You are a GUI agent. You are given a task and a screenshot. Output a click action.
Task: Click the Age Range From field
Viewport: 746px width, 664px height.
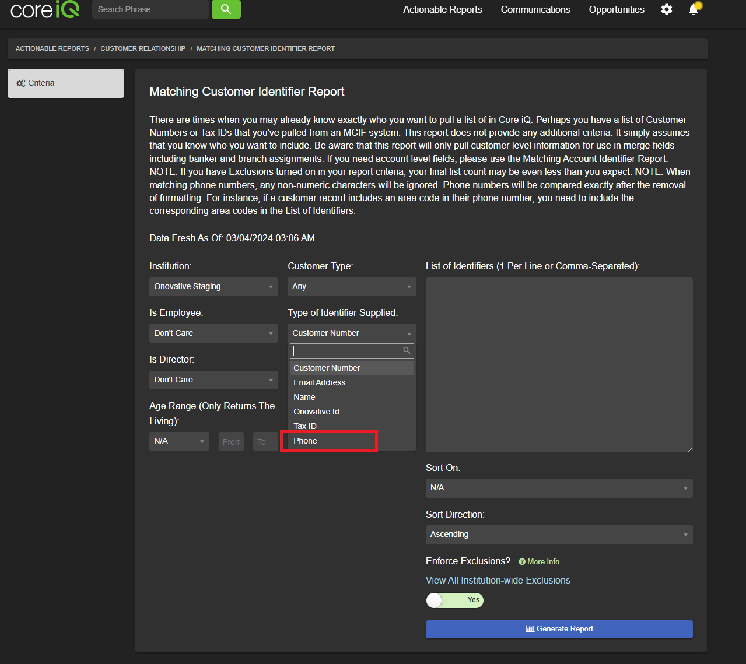(x=231, y=441)
